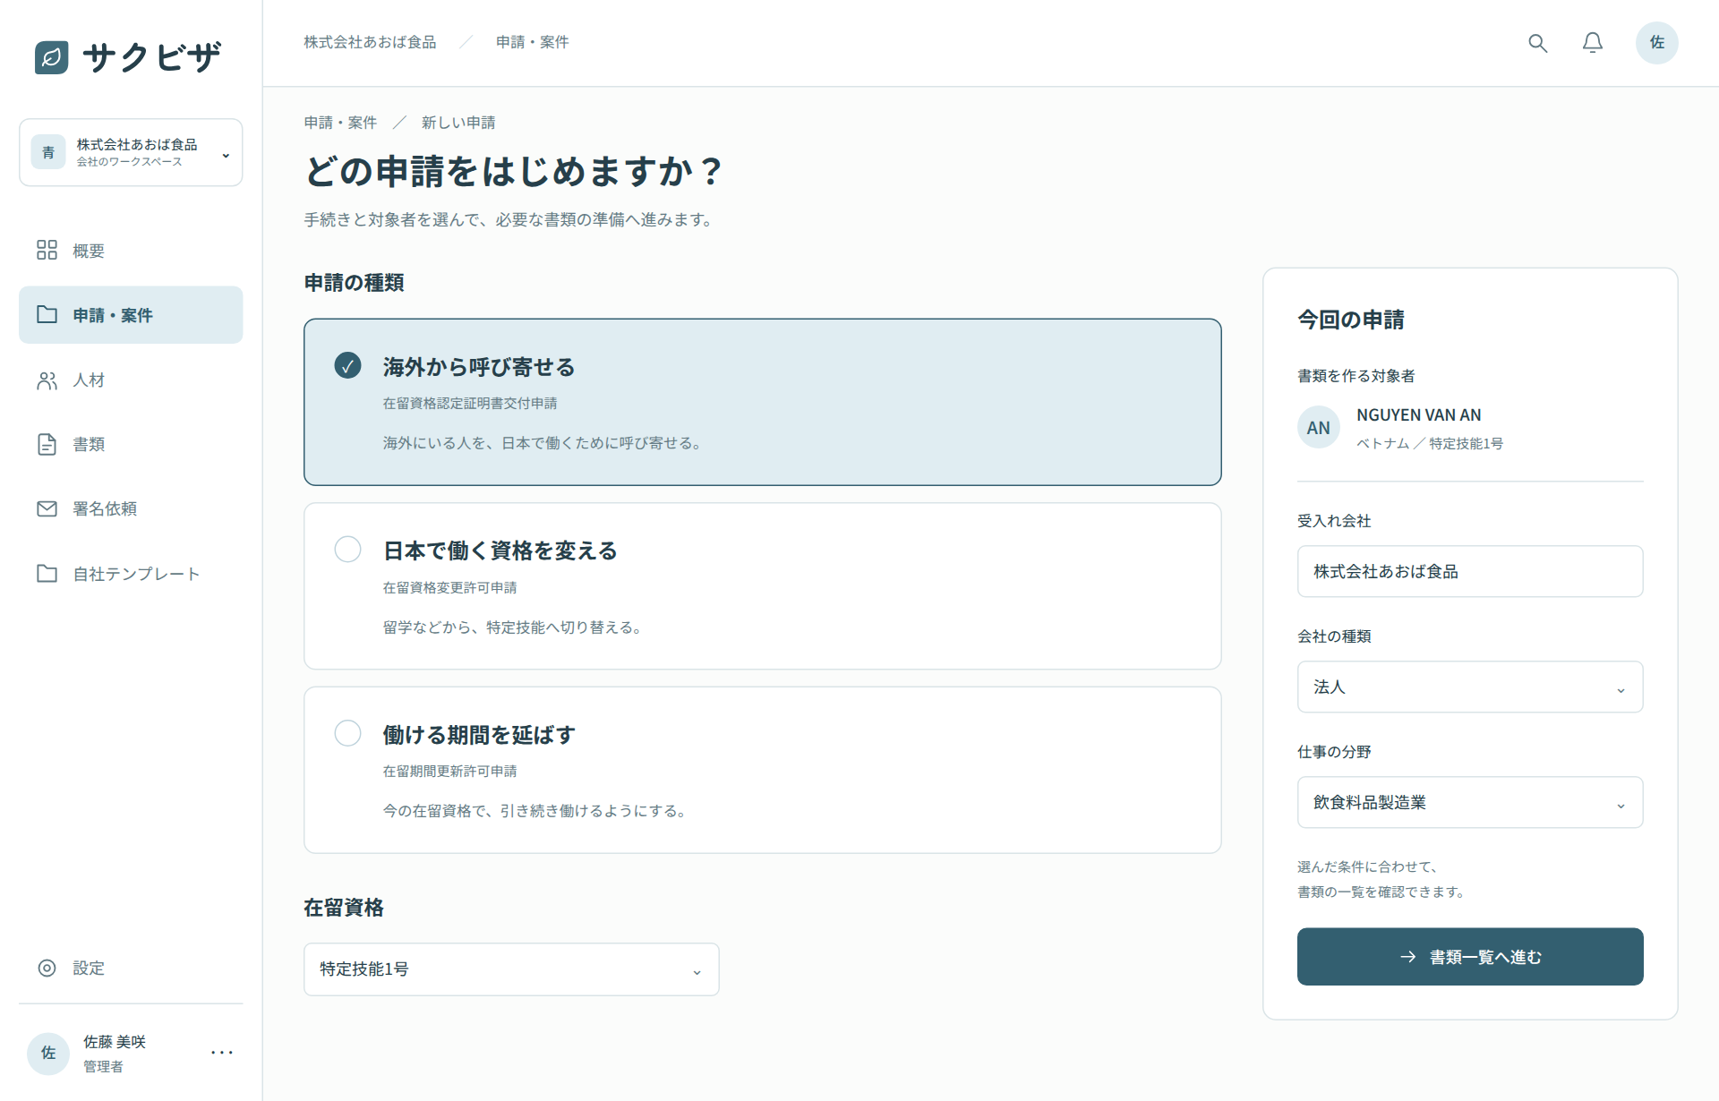Image resolution: width=1719 pixels, height=1101 pixels.
Task: Click the folder icon beside 自社テンプレート
Action: click(47, 573)
